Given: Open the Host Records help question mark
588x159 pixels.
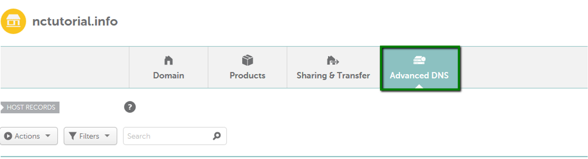Looking at the screenshot, I should click(130, 107).
